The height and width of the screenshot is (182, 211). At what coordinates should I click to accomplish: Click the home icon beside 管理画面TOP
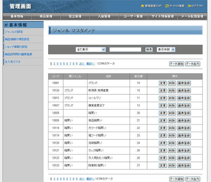pyautogui.click(x=142, y=6)
